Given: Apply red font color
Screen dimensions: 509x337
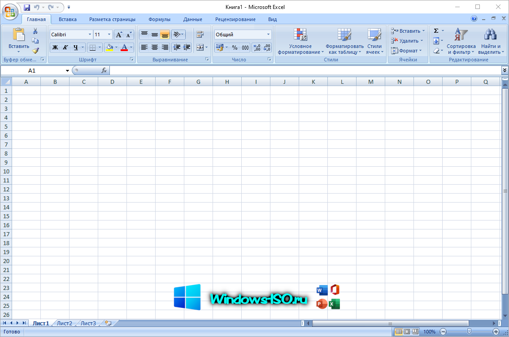Looking at the screenshot, I should [x=124, y=48].
